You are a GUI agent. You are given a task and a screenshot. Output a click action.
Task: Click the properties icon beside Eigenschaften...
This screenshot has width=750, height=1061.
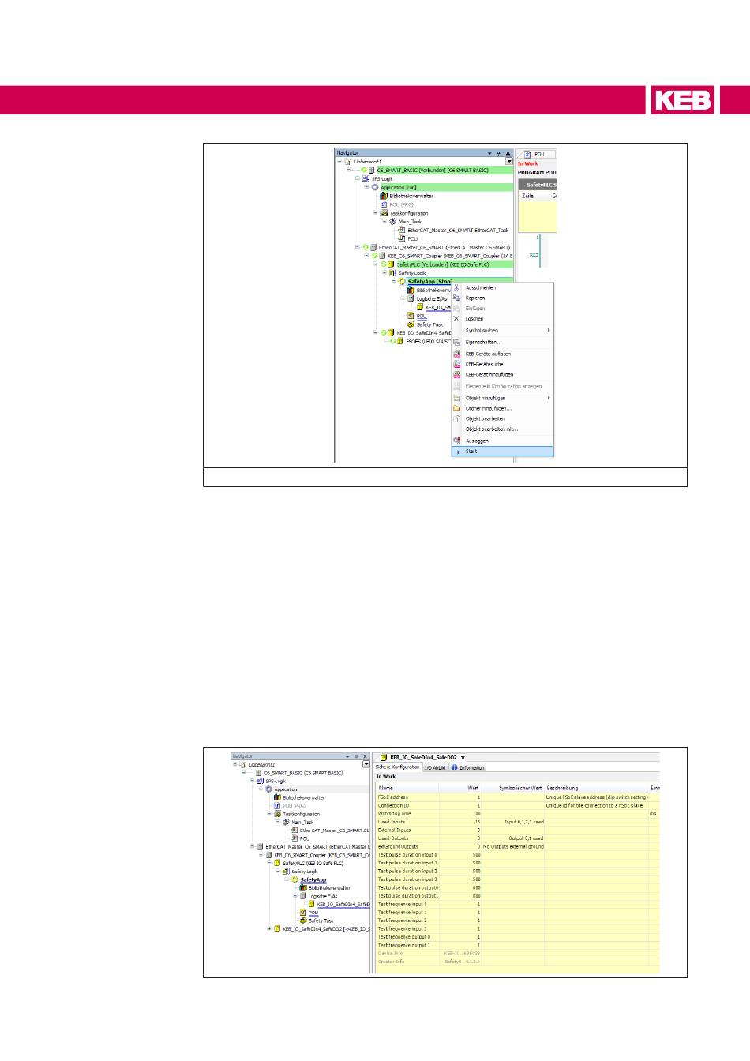pyautogui.click(x=456, y=342)
